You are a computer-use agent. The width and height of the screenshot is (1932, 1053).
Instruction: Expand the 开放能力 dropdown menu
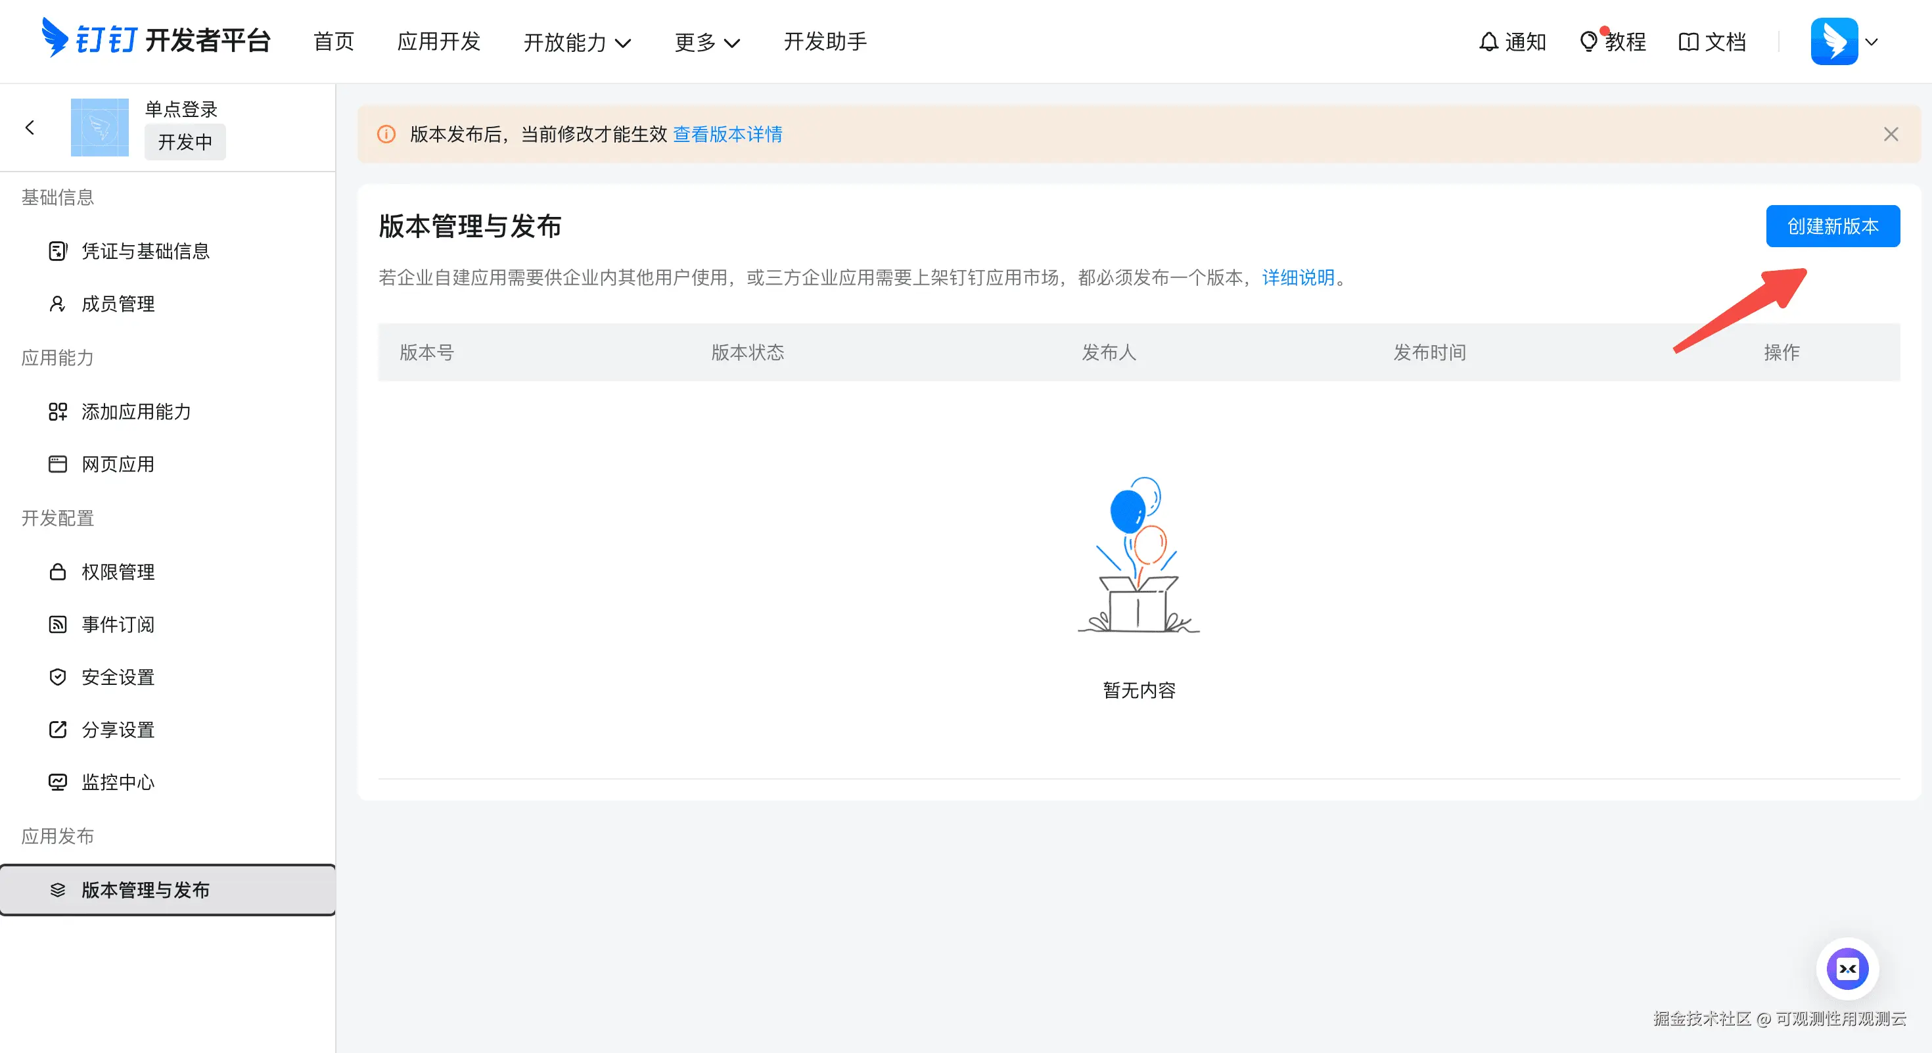576,42
